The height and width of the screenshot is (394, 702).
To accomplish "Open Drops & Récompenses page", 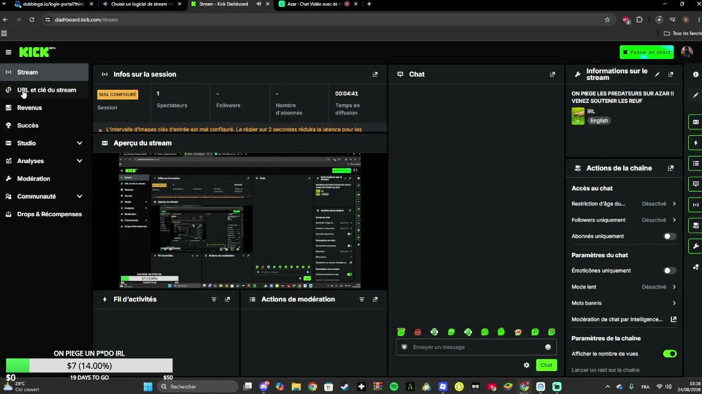I will (x=44, y=215).
